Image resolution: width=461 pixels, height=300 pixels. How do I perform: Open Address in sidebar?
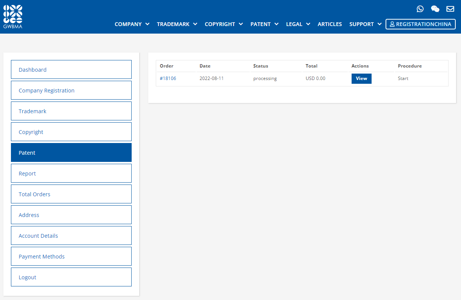[x=71, y=215]
